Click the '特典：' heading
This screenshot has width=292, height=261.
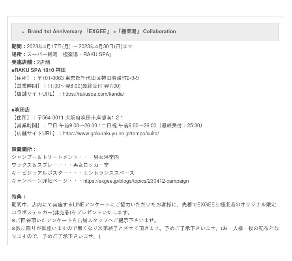[x=19, y=197]
